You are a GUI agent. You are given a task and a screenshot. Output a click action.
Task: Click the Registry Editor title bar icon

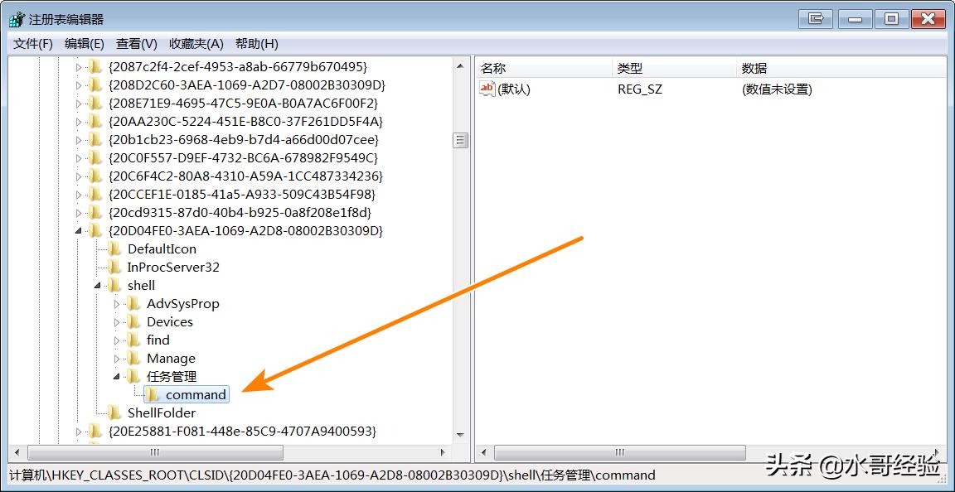pyautogui.click(x=17, y=19)
